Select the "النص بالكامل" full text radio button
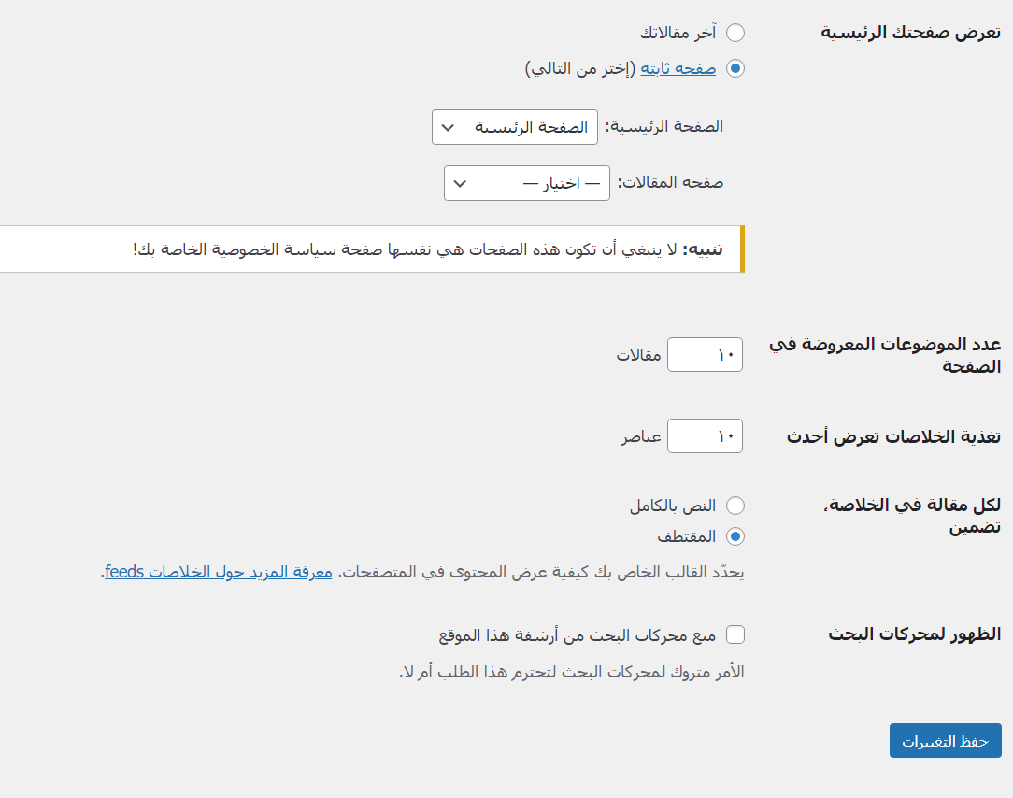Viewport: 1013px width, 798px height. pos(735,506)
